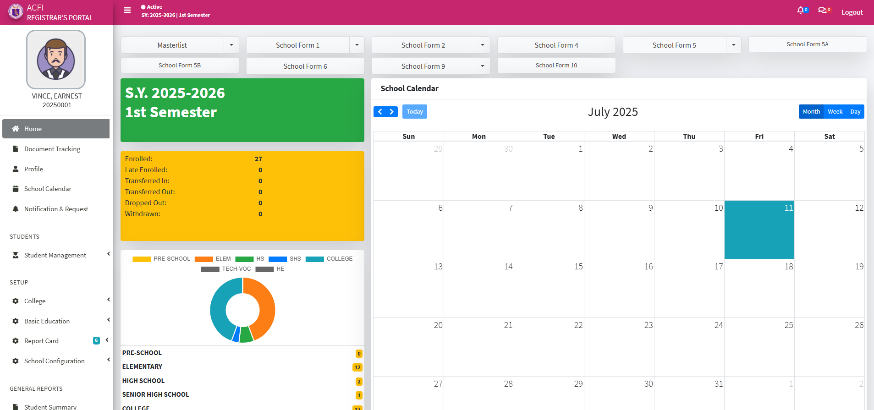Viewport: 874px width, 410px height.
Task: Expand the Student Management menu
Action: [x=55, y=255]
